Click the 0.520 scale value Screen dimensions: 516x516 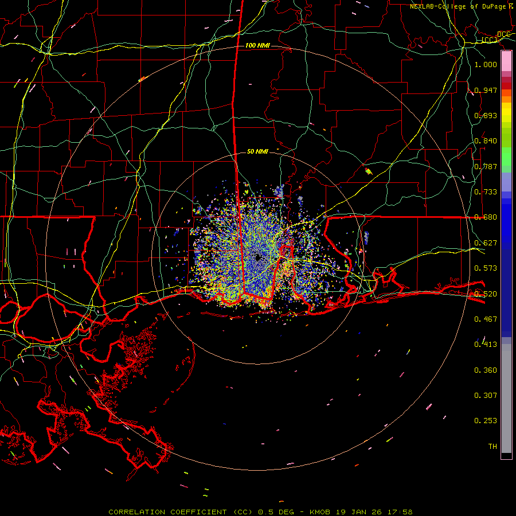[486, 294]
